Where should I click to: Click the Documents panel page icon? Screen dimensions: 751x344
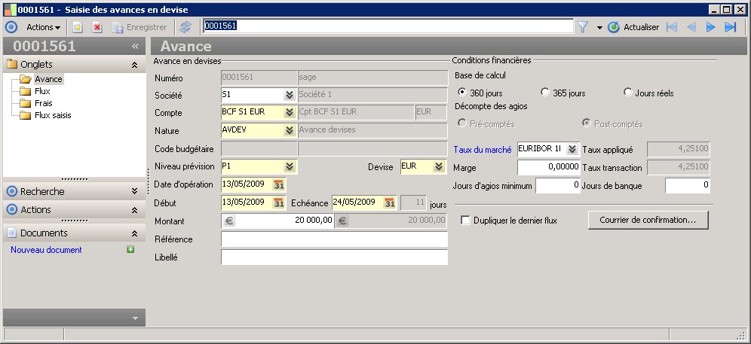(12, 233)
